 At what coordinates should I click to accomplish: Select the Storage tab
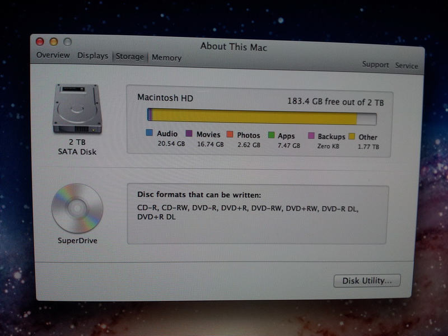coord(130,57)
